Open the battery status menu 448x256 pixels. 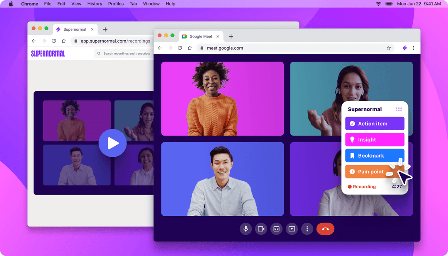[389, 4]
